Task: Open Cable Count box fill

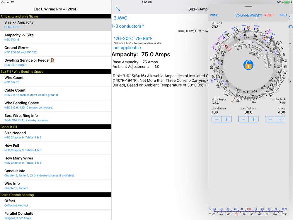Action: (x=56, y=93)
